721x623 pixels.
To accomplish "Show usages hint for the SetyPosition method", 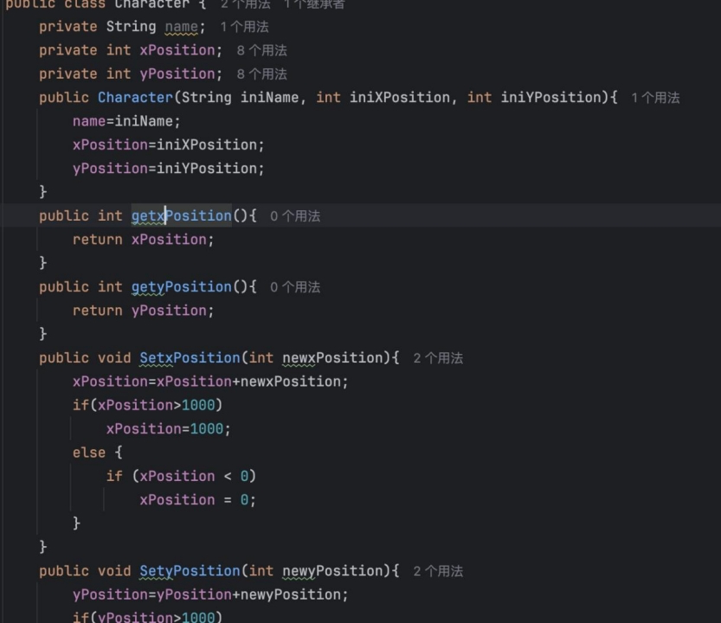I will (438, 571).
